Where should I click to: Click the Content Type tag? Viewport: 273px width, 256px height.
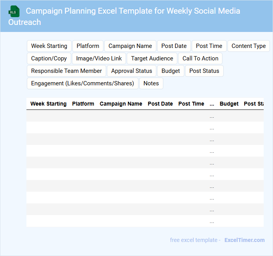coord(248,46)
